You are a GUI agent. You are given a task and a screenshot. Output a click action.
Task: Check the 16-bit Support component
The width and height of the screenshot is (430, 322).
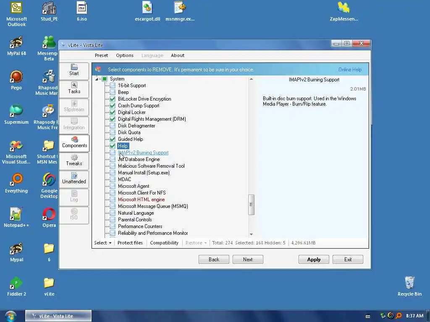[113, 86]
